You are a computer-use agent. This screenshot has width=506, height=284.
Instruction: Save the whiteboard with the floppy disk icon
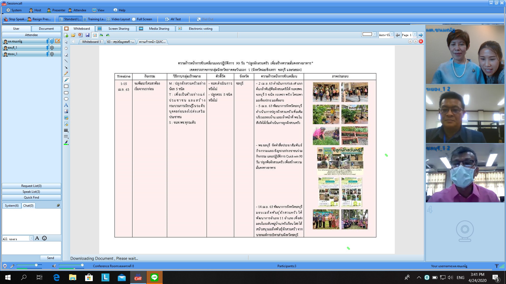[87, 35]
